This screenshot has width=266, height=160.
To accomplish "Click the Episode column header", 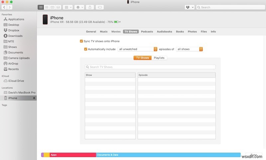I will tap(177, 75).
